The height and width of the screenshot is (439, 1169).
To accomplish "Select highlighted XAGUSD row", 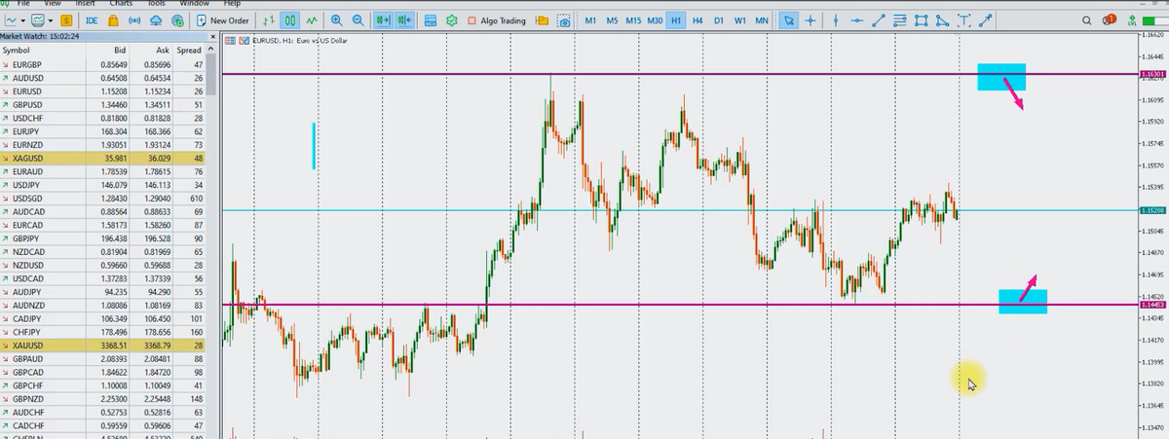I will point(103,158).
